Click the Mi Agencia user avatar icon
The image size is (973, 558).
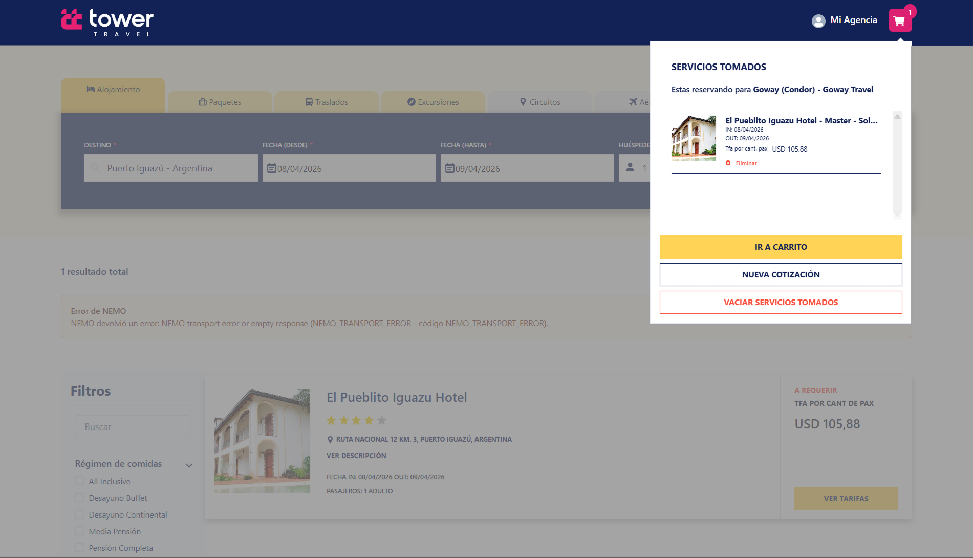(x=818, y=21)
